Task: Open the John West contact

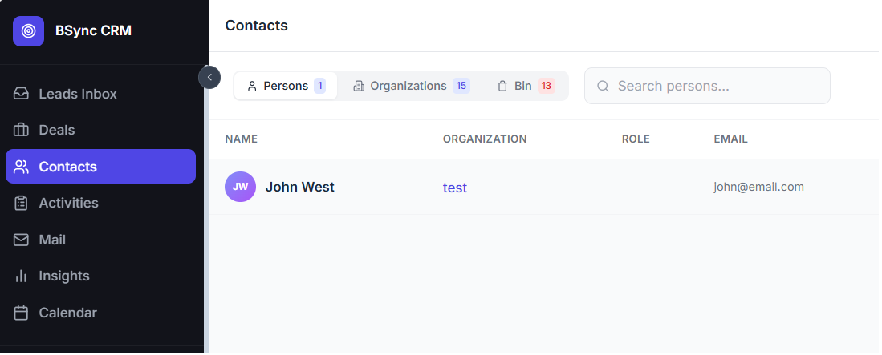Action: click(x=300, y=187)
